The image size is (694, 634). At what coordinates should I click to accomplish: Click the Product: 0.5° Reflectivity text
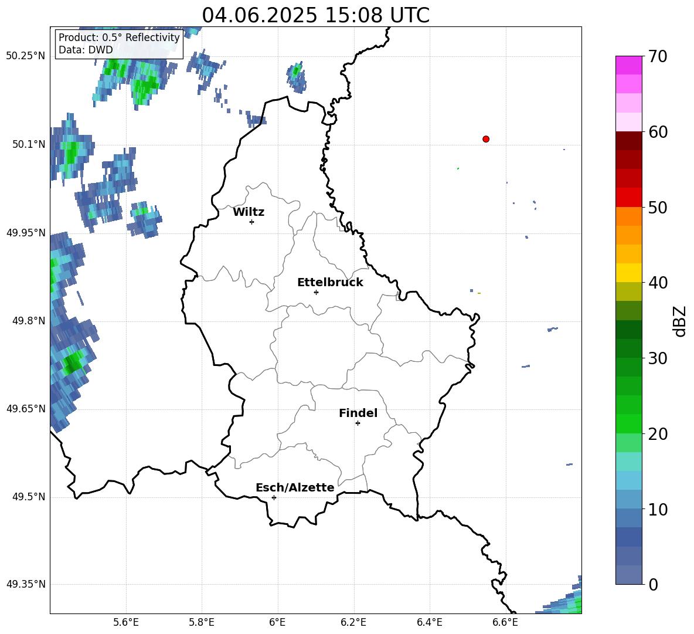119,37
